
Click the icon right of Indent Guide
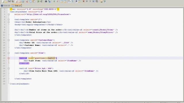79,1
